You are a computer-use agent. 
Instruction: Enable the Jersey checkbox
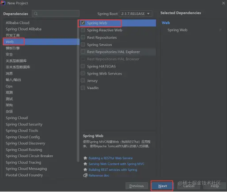coord(83,81)
